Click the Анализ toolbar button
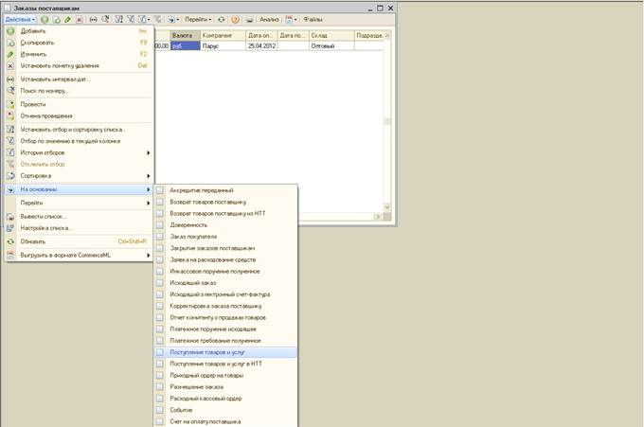 [269, 19]
